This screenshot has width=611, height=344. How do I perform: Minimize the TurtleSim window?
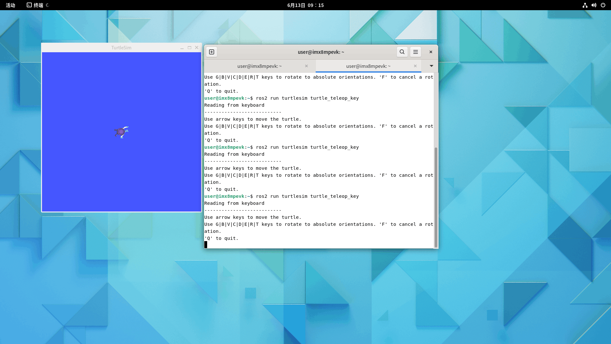pos(182,48)
